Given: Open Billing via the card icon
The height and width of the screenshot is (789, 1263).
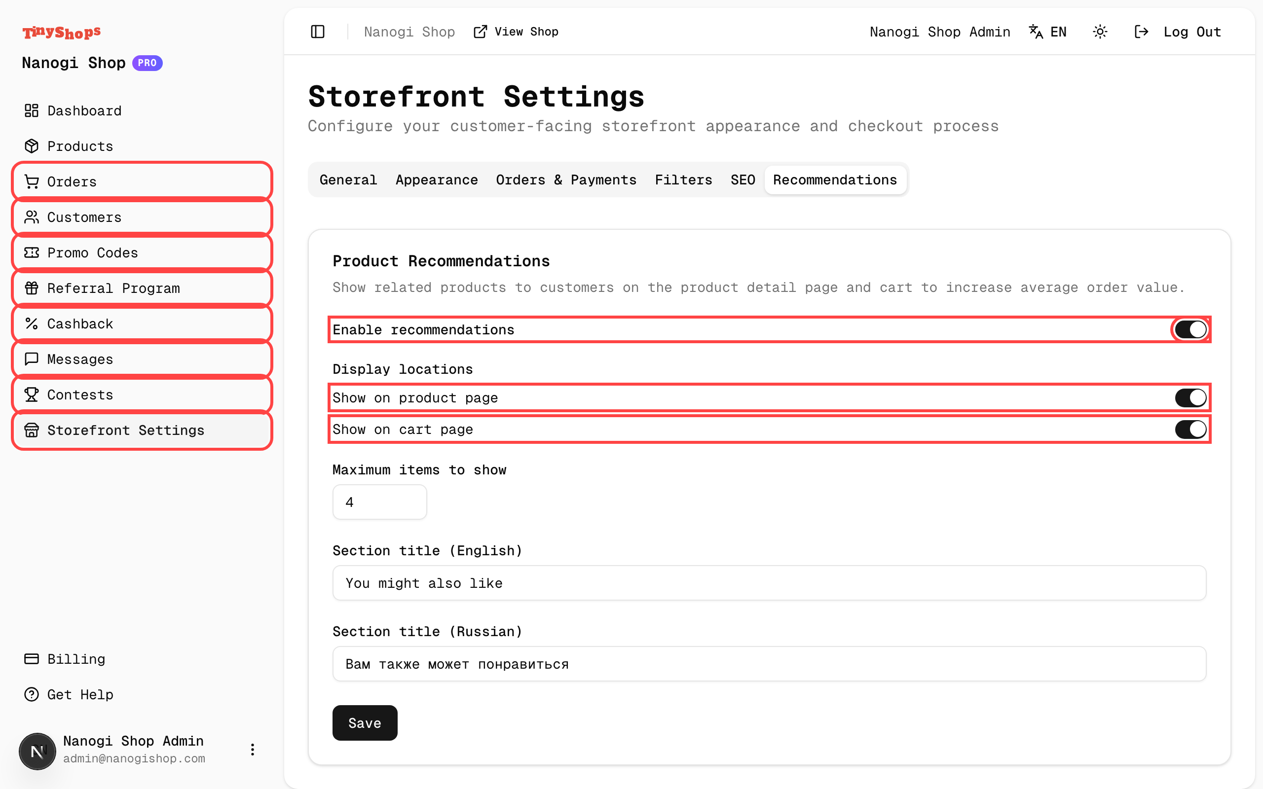Looking at the screenshot, I should tap(32, 659).
